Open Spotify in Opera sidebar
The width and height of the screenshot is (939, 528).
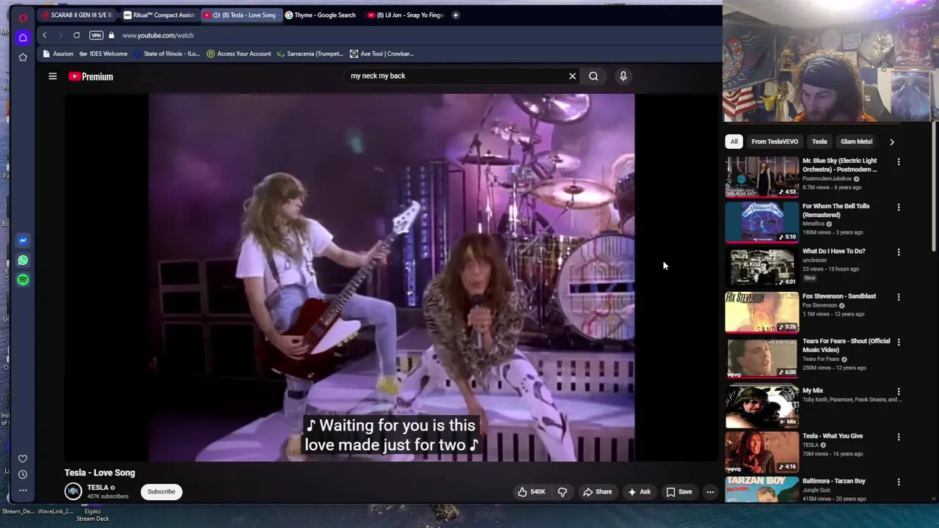(23, 279)
